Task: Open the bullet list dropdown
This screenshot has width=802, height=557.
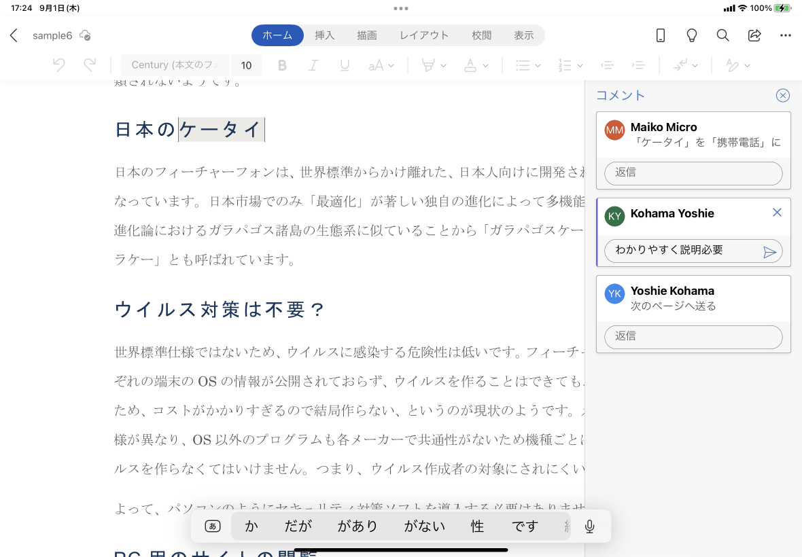Action: point(527,65)
